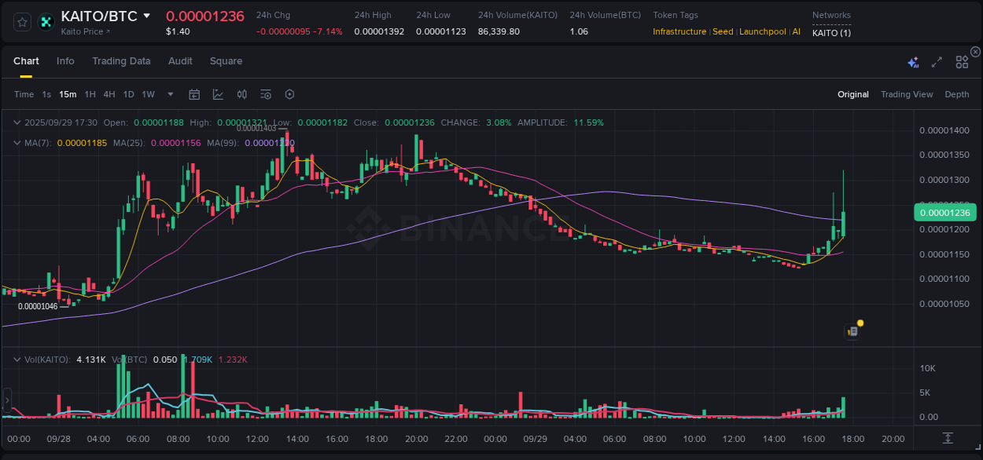This screenshot has height=460, width=983.
Task: Open chart settings hexagon icon
Action: (289, 94)
